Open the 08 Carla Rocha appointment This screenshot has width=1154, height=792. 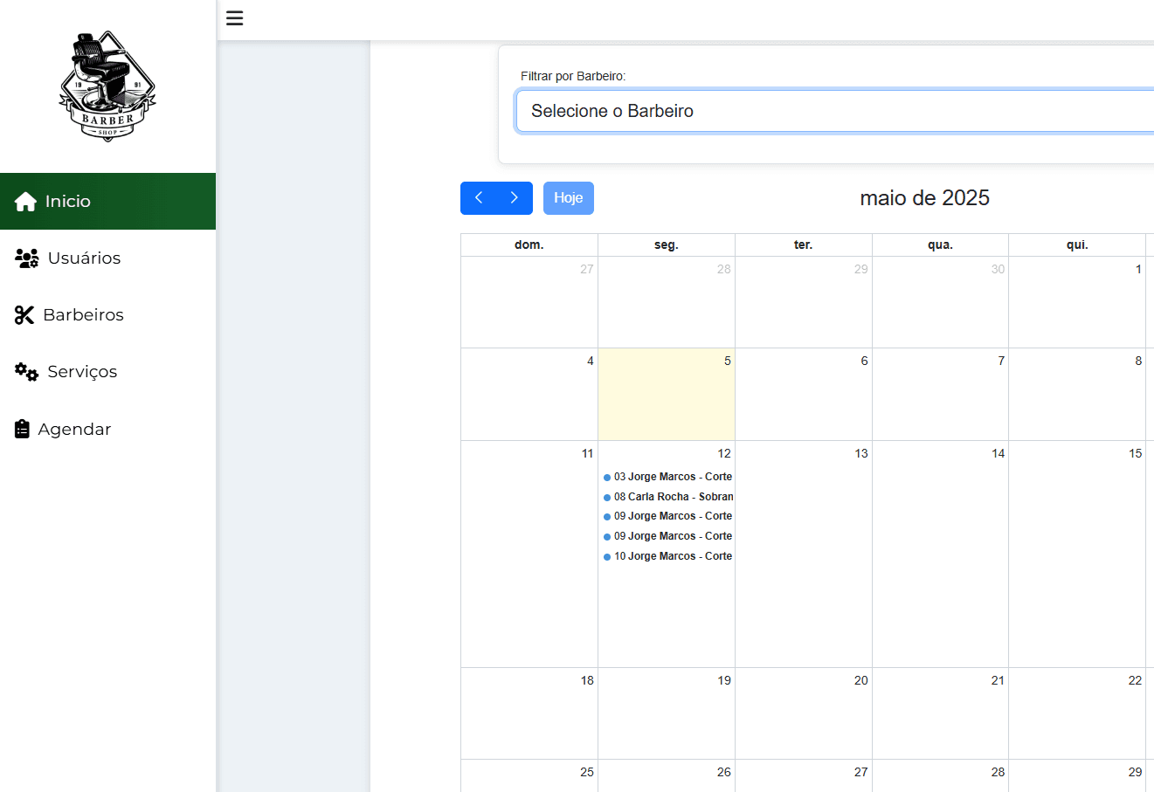point(667,497)
